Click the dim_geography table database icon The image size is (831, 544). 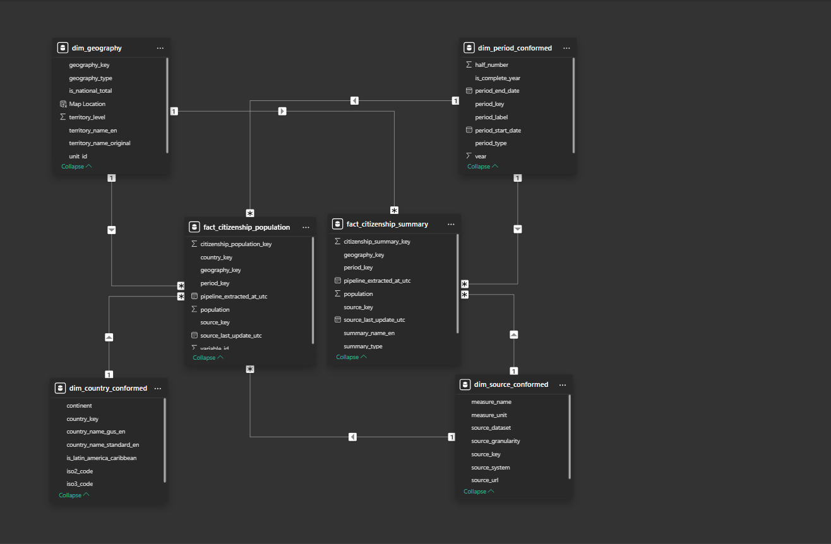pos(63,48)
